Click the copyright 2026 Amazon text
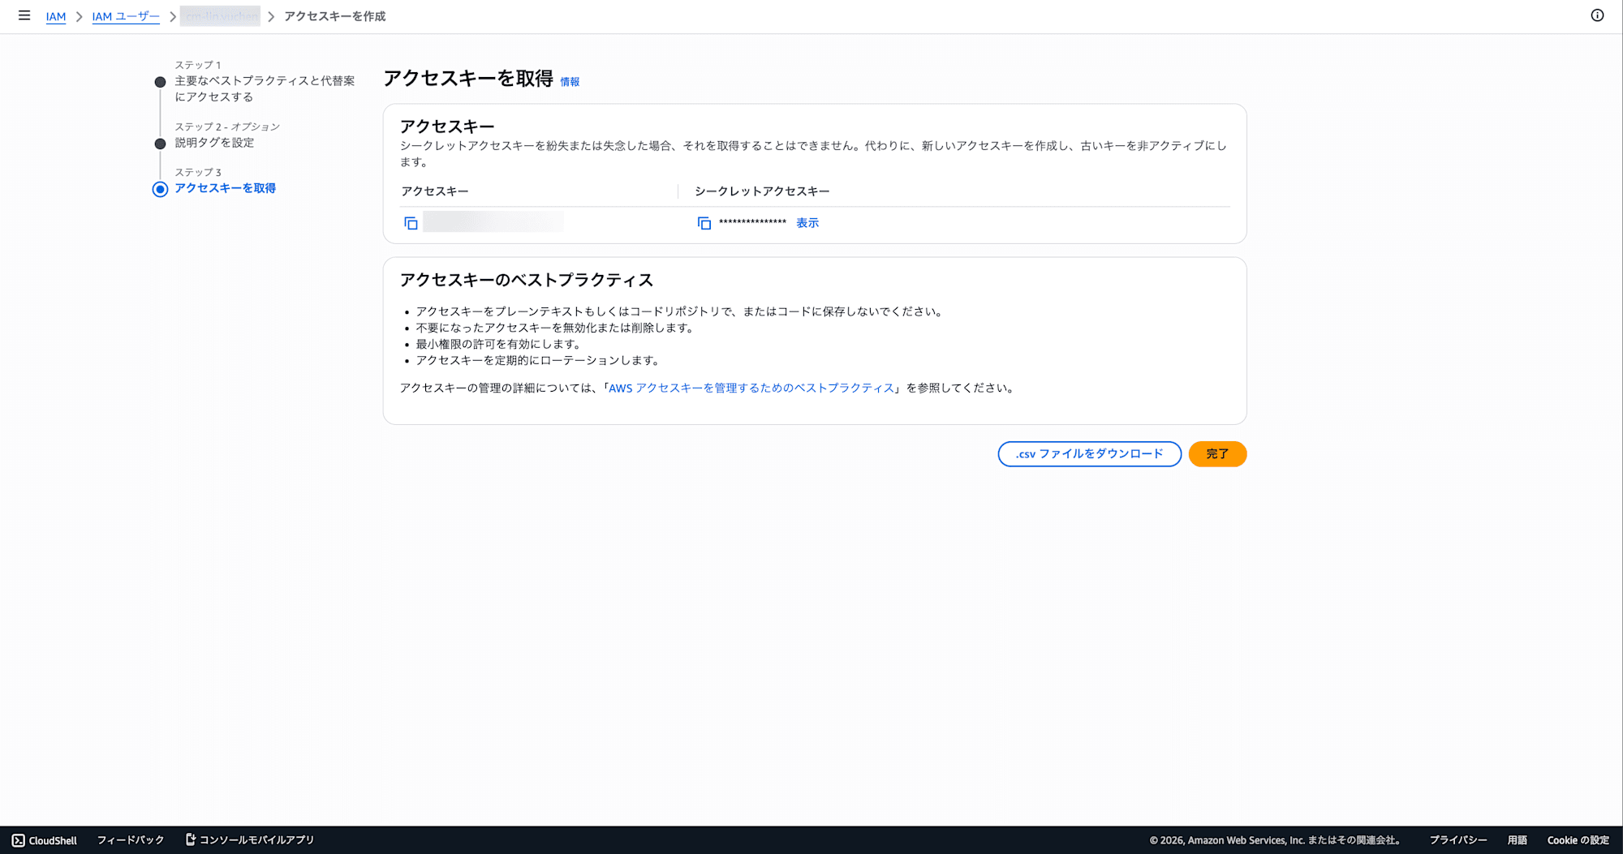 [x=1275, y=840]
